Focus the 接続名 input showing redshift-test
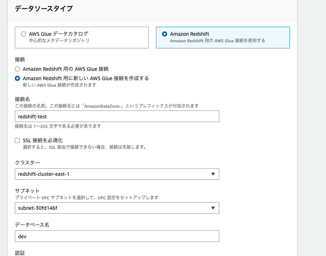This screenshot has width=326, height=256. click(x=117, y=116)
